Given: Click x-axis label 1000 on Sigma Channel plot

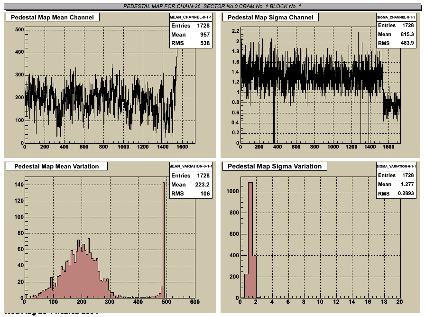Looking at the screenshot, I should coord(333,147).
